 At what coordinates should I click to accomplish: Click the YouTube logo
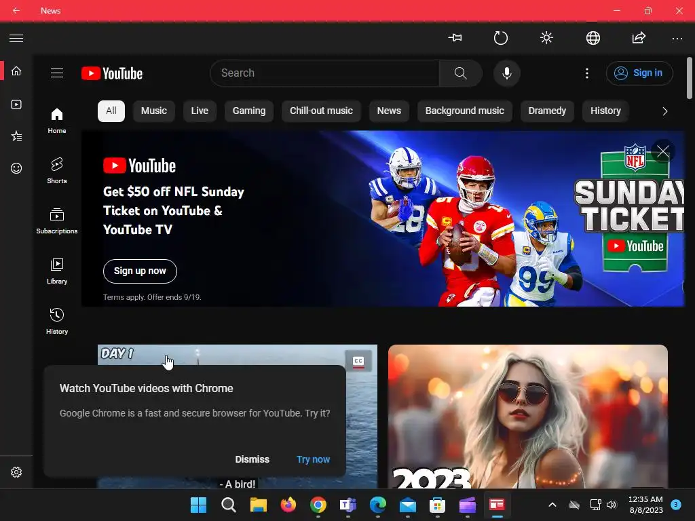coord(112,73)
